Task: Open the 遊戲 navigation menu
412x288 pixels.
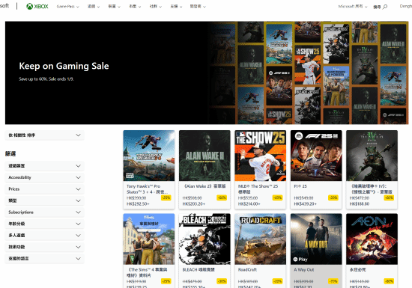Action: pyautogui.click(x=94, y=7)
